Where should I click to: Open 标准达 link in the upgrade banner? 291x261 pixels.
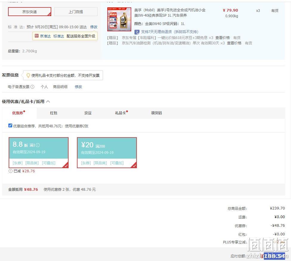[x=59, y=36]
